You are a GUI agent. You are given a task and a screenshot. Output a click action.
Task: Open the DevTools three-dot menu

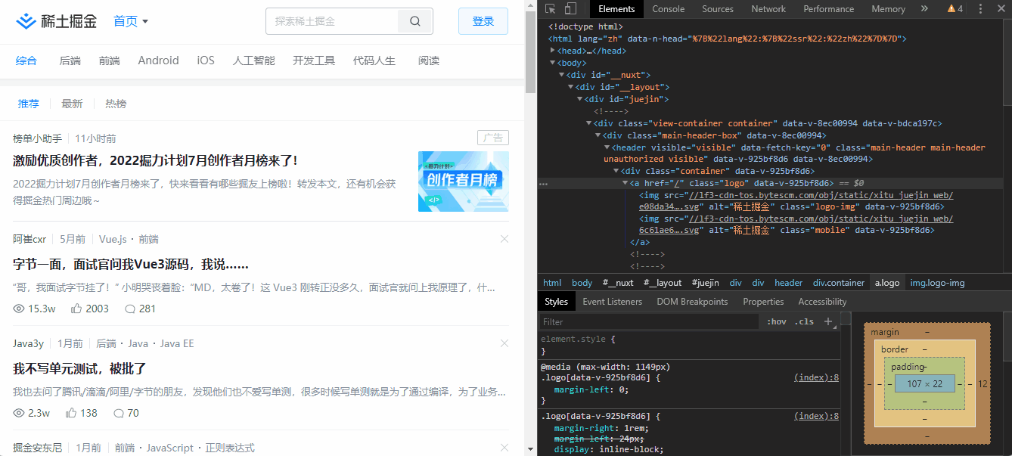(980, 9)
